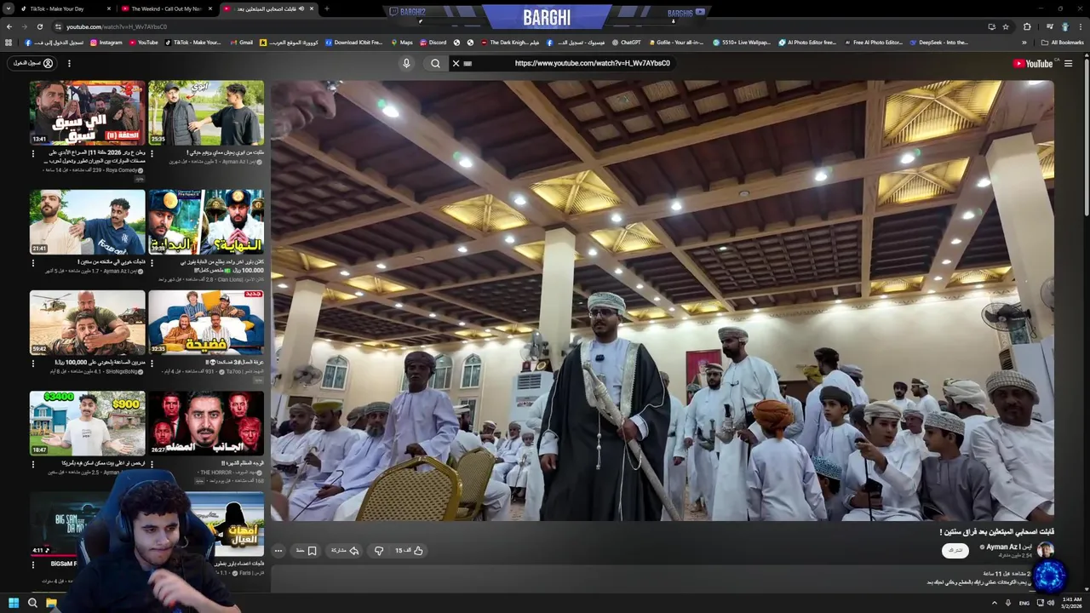The image size is (1090, 613).
Task: Click the YouTube logo in the header
Action: [x=1033, y=63]
